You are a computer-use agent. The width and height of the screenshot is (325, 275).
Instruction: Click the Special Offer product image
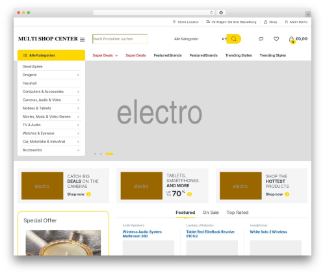(x=63, y=242)
